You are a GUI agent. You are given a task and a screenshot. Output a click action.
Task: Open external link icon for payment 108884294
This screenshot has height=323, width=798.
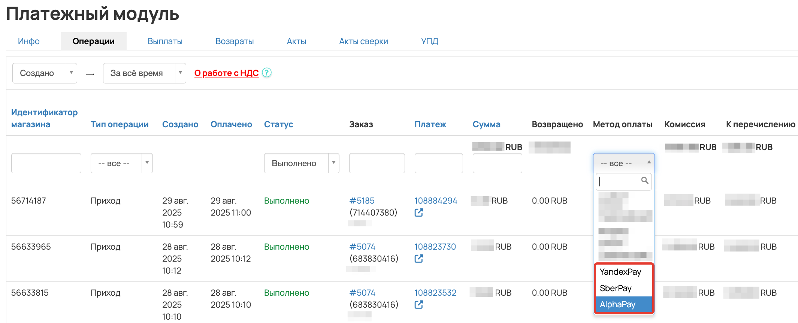click(x=419, y=213)
